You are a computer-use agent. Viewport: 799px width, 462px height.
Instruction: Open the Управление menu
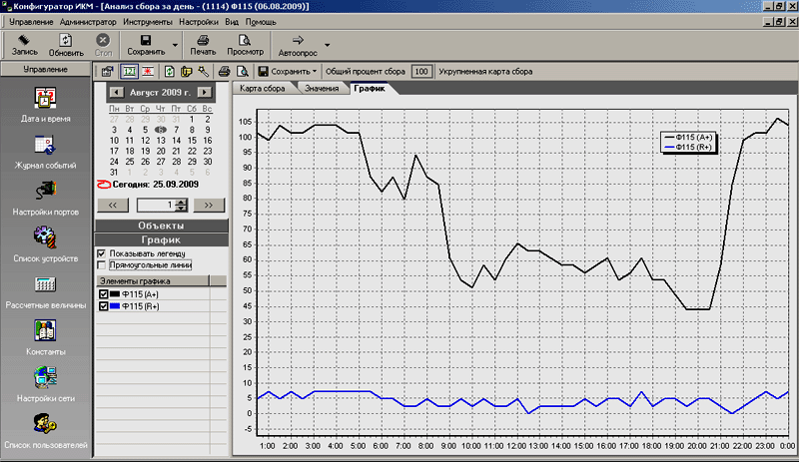(x=31, y=22)
